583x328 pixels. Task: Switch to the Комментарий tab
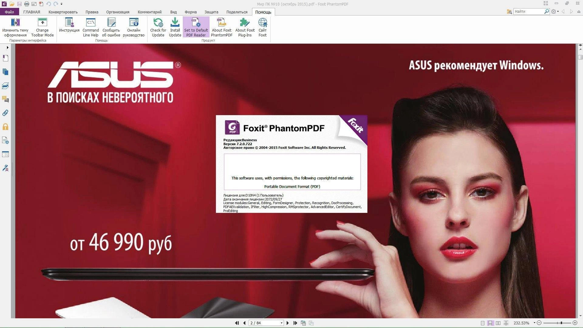coord(149,12)
